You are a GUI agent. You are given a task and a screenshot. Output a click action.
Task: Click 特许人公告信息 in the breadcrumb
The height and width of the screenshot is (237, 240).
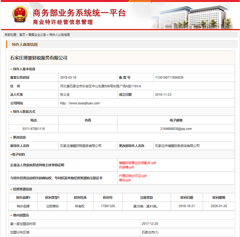[60, 35]
